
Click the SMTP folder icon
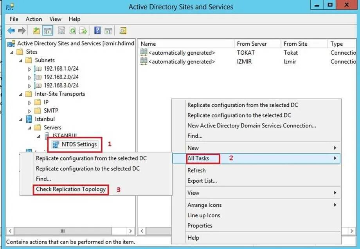38,111
